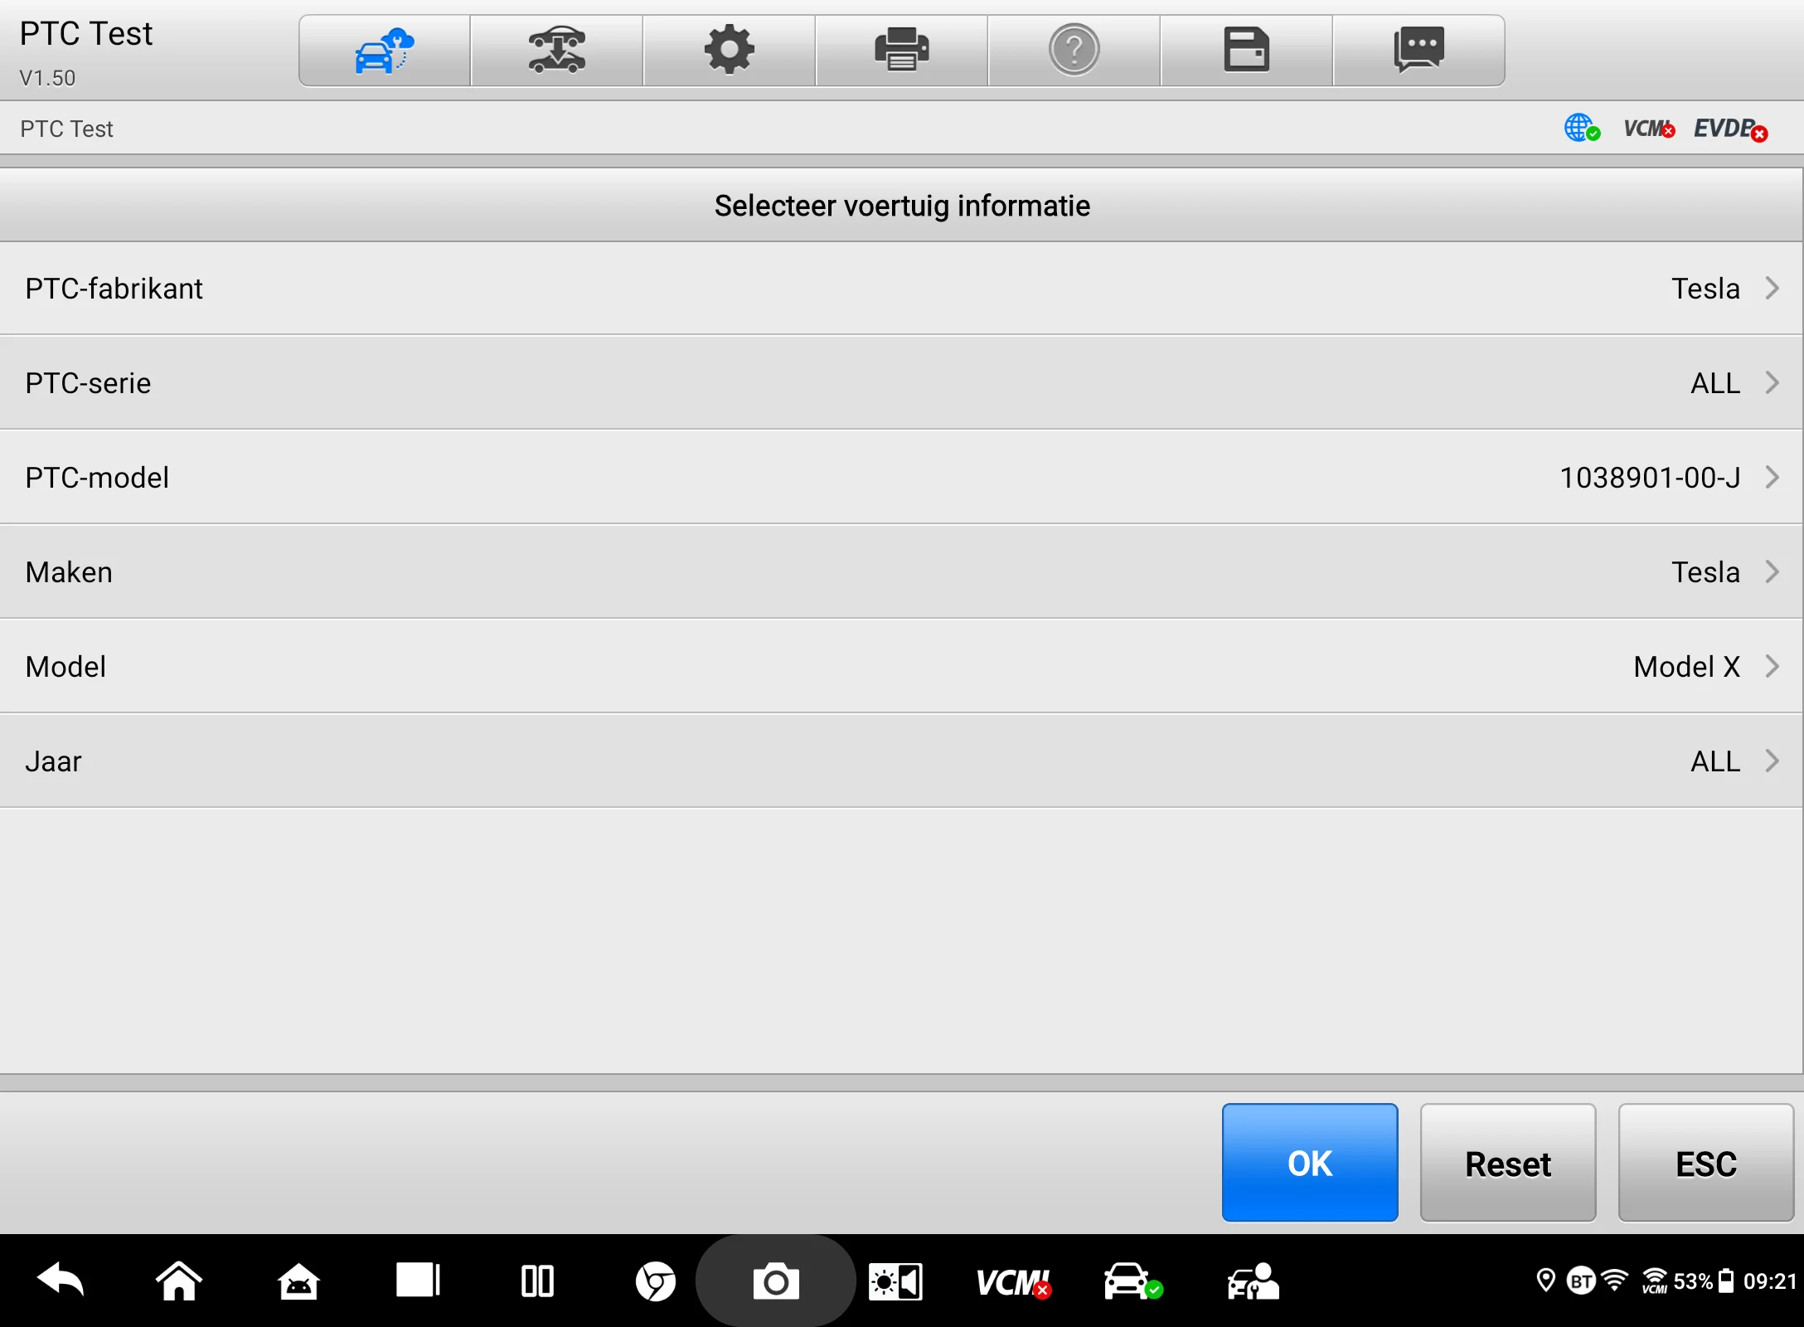This screenshot has height=1327, width=1804.
Task: Click the 'Selecteer voertuig informatie' heading
Action: pos(902,206)
